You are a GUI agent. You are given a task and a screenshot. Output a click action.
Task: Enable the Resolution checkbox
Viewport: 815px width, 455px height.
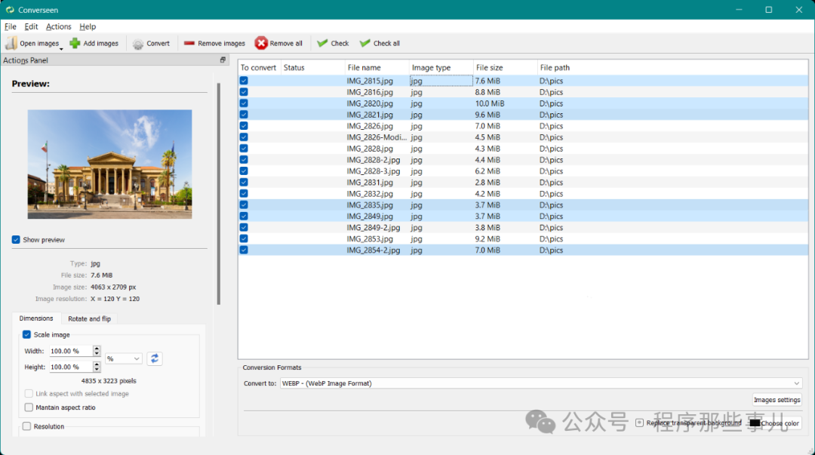[26, 426]
